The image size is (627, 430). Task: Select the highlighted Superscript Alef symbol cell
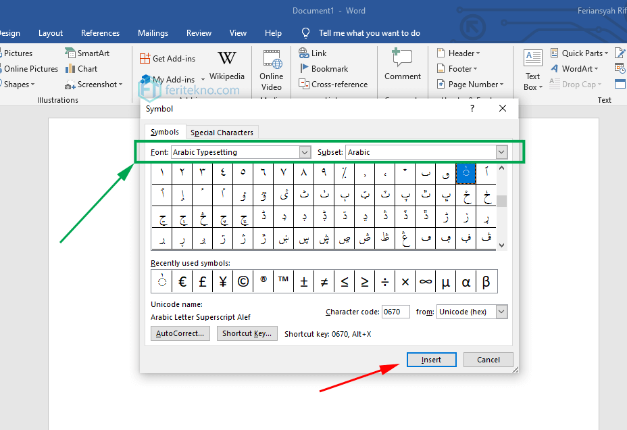466,173
